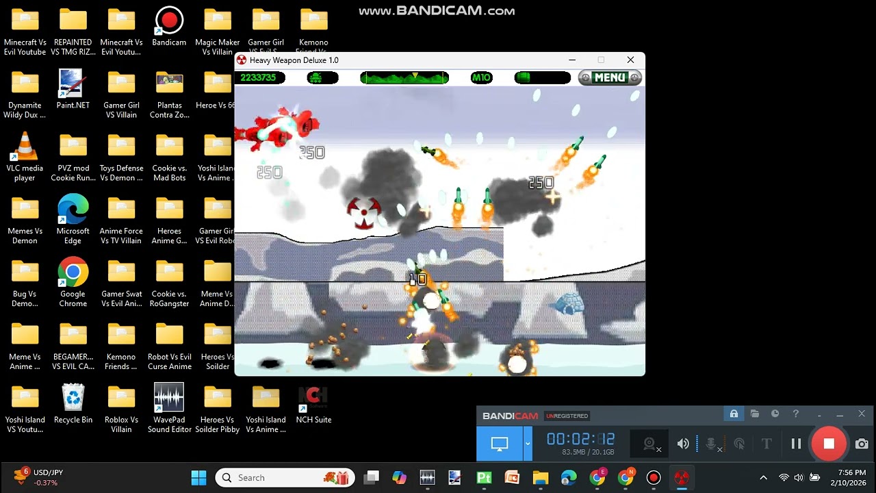Select the WavePad Sound Editor shortcut

[x=169, y=409]
